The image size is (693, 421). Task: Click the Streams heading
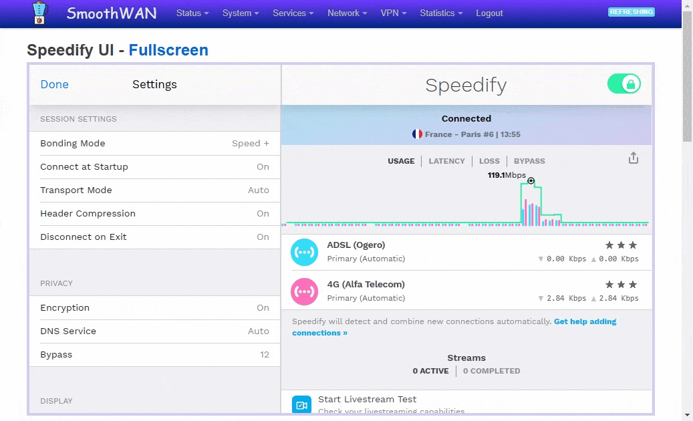point(466,358)
